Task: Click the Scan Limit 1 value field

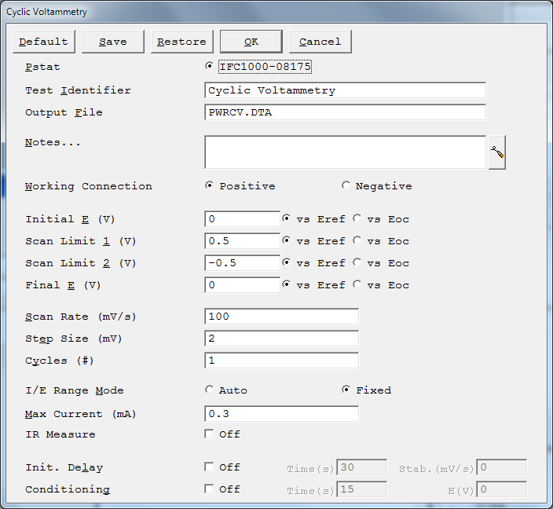Action: tap(242, 241)
